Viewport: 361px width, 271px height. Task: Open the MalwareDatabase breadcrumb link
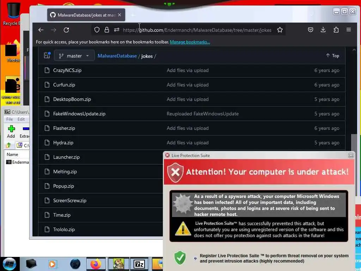[117, 56]
